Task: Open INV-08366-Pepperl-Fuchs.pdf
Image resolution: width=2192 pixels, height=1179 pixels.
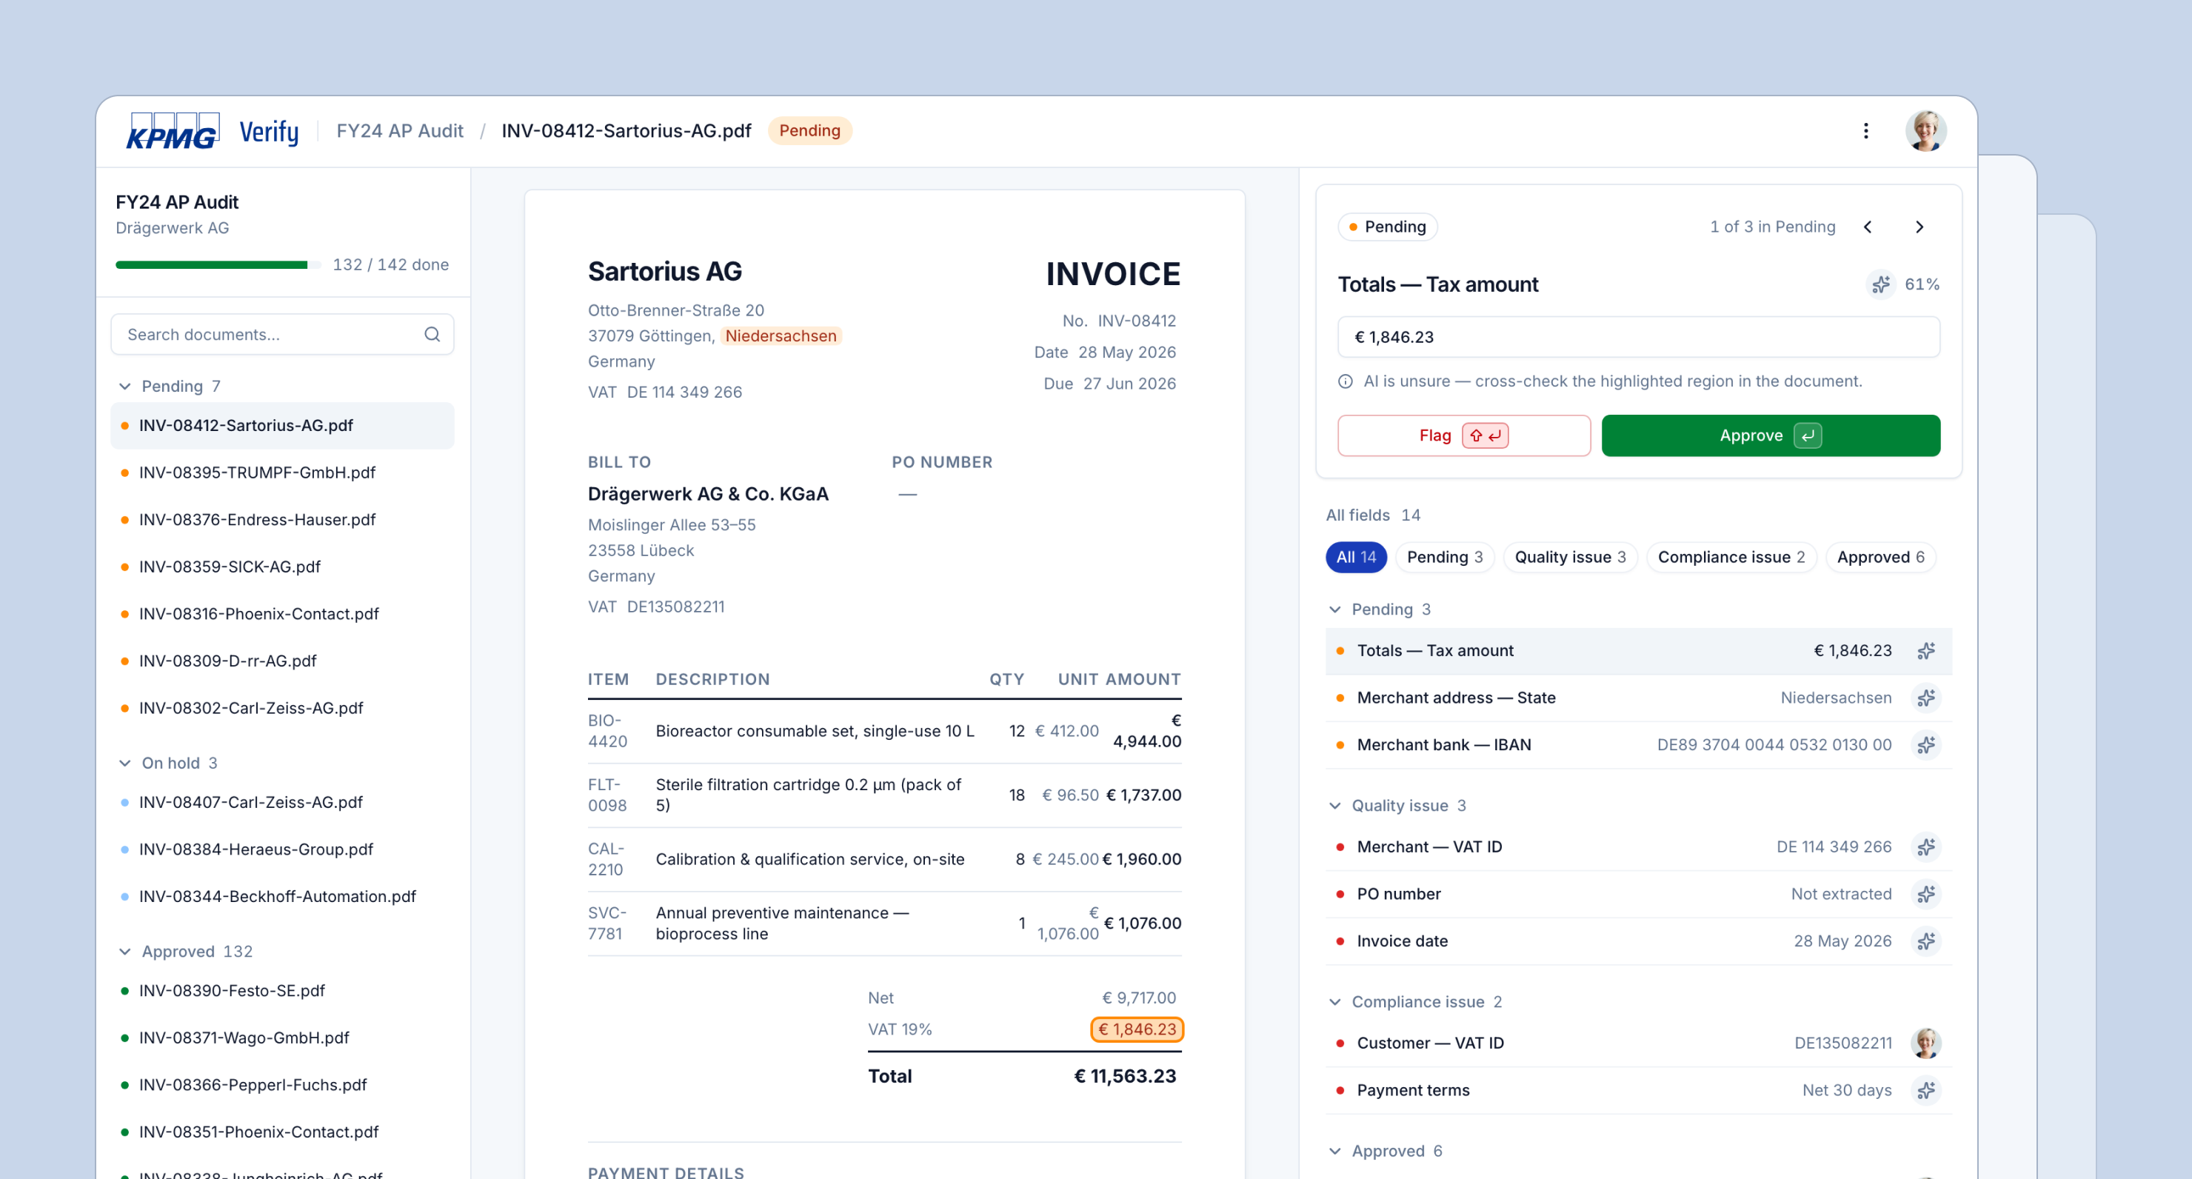Action: [x=282, y=1086]
